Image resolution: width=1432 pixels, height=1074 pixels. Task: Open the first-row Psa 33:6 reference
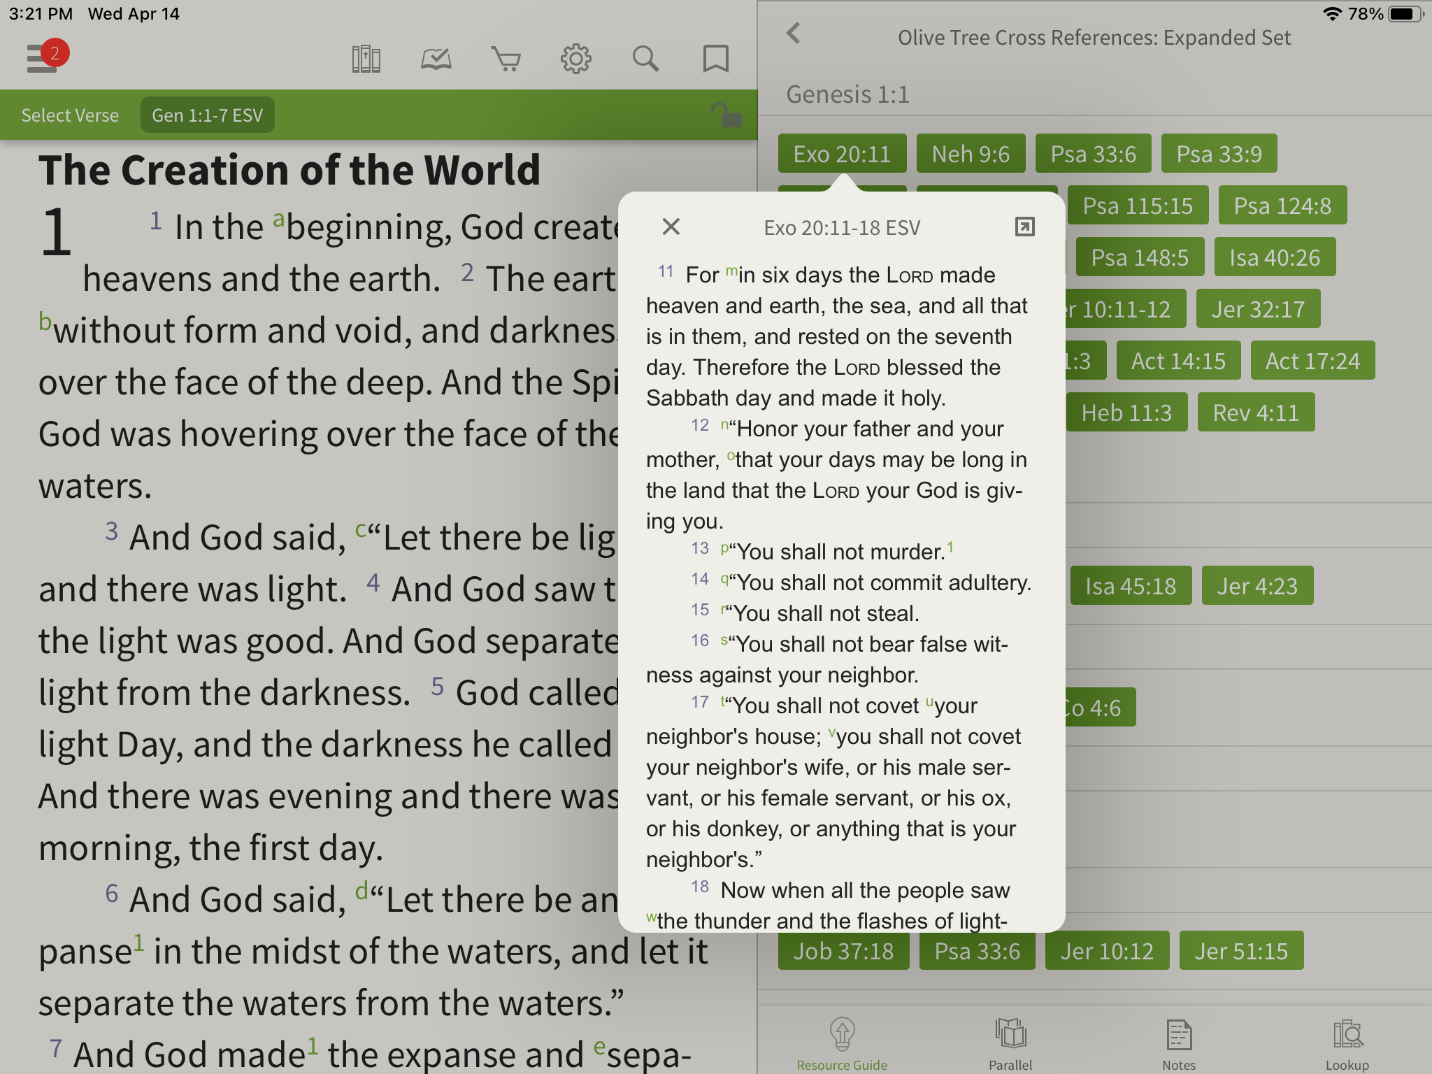[1094, 154]
